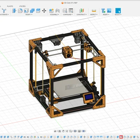Expand the CONSTRUCT dropdown menu

point(82,15)
